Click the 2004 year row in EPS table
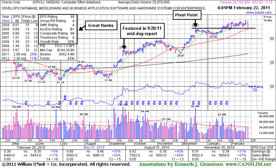Image resolution: width=276 pixels, height=168 pixels. [19, 25]
